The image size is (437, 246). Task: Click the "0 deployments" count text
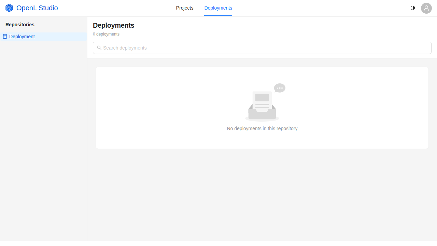tap(106, 34)
